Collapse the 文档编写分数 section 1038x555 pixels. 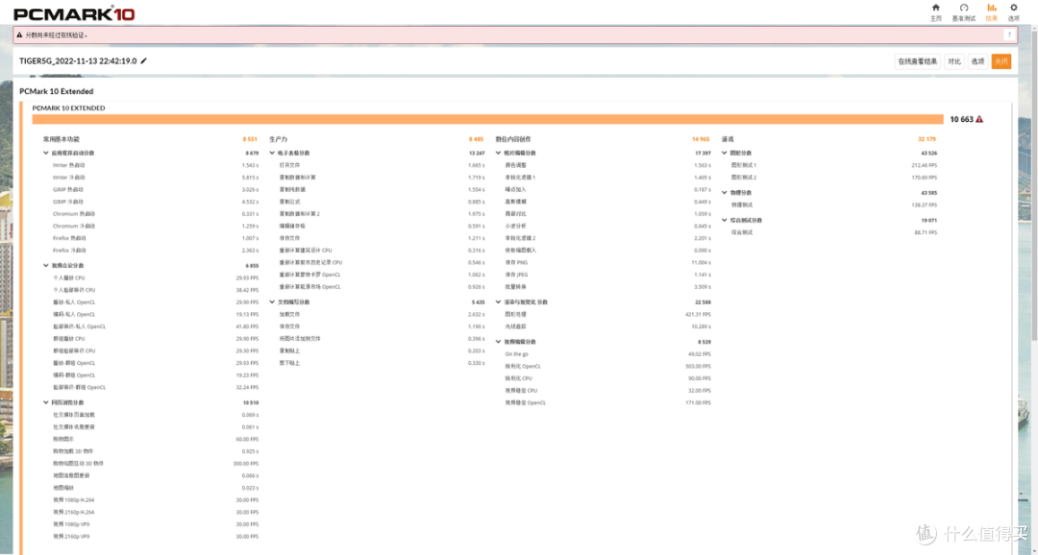tap(272, 302)
